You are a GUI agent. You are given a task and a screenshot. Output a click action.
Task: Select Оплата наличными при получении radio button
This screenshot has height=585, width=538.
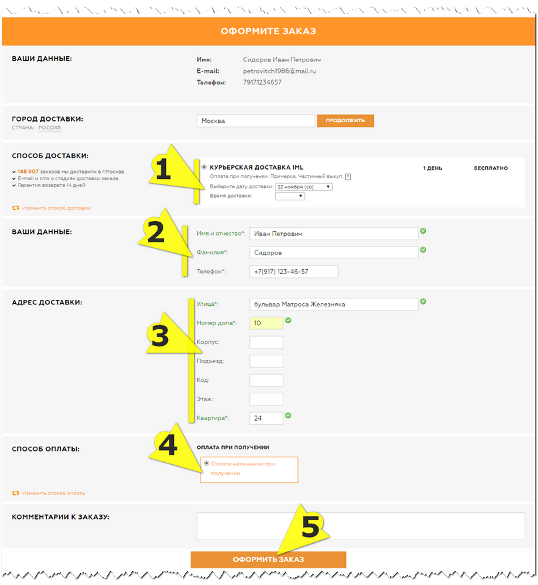207,463
